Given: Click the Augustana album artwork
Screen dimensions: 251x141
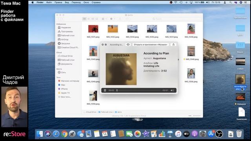Looking at the screenshot, I should pyautogui.click(x=121, y=69).
